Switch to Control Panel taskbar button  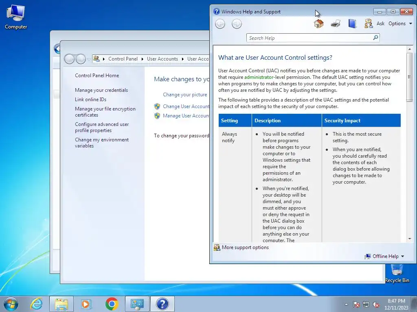(x=137, y=304)
